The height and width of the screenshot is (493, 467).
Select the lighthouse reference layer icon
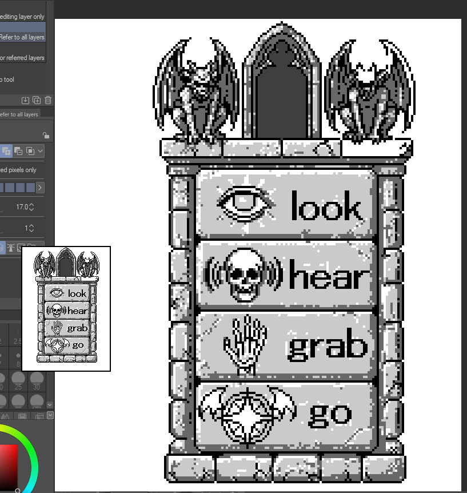10,247
